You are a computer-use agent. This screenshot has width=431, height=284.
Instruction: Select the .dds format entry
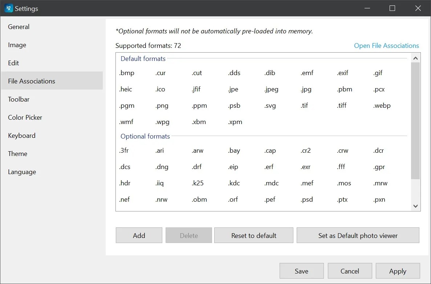click(x=234, y=73)
